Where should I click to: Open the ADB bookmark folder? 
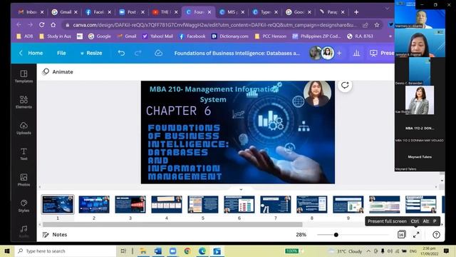[25, 36]
